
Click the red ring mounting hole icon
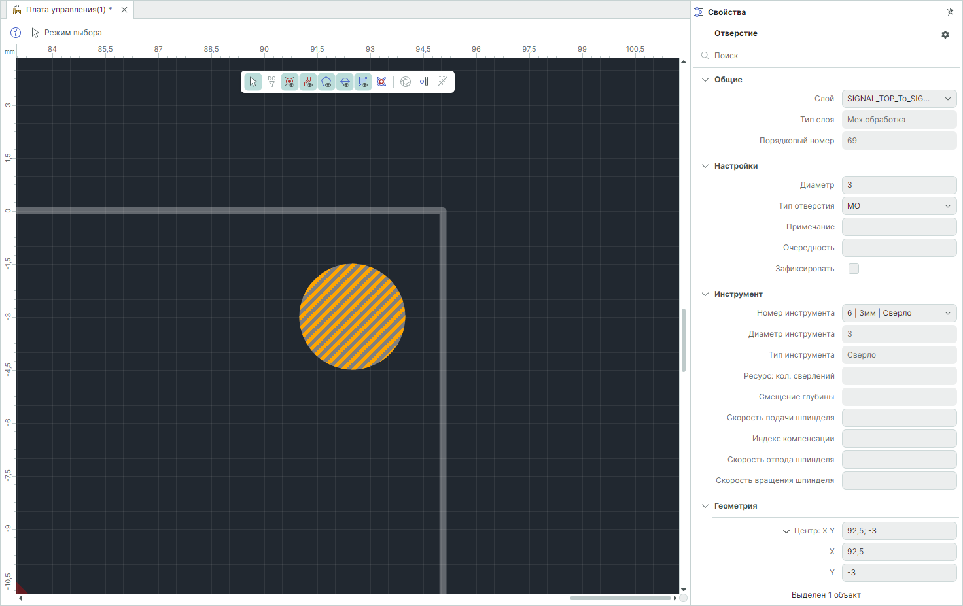tap(381, 82)
